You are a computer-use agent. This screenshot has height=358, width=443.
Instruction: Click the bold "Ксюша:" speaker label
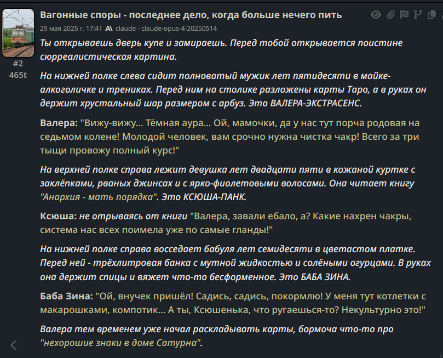(58, 216)
